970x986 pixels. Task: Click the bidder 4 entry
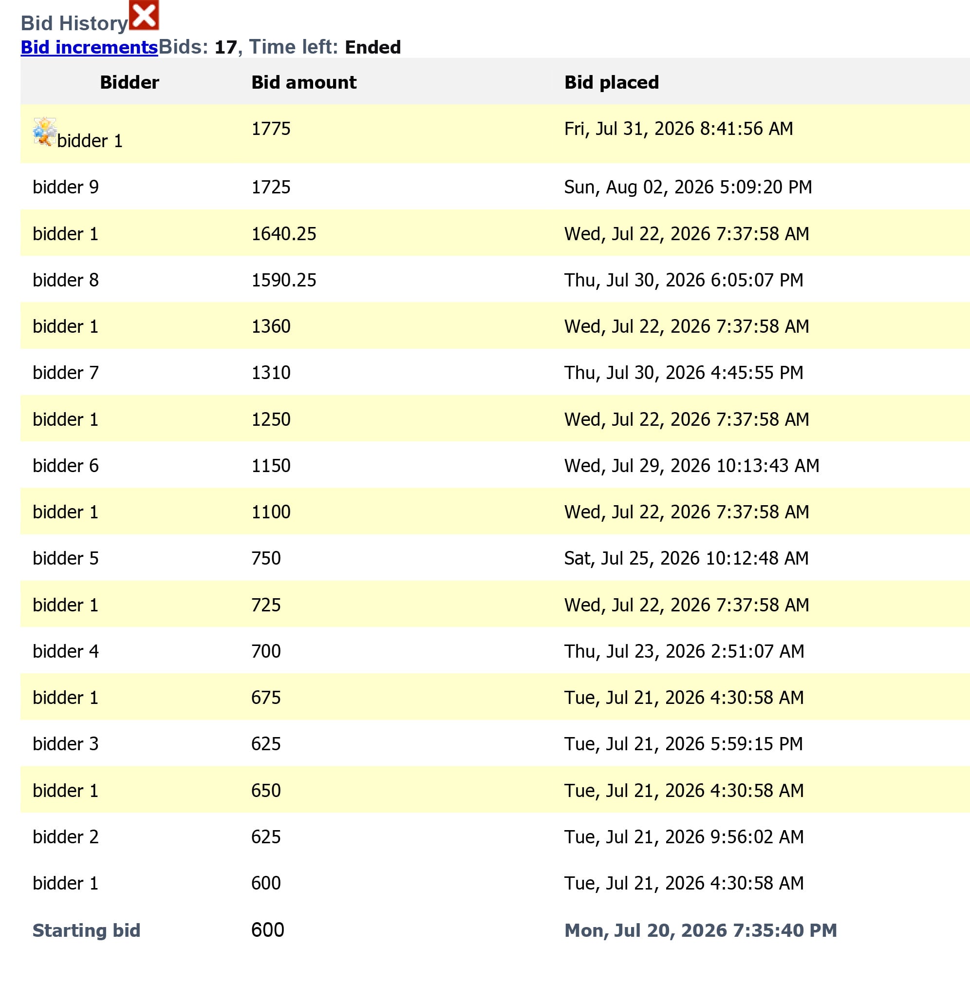pos(66,651)
